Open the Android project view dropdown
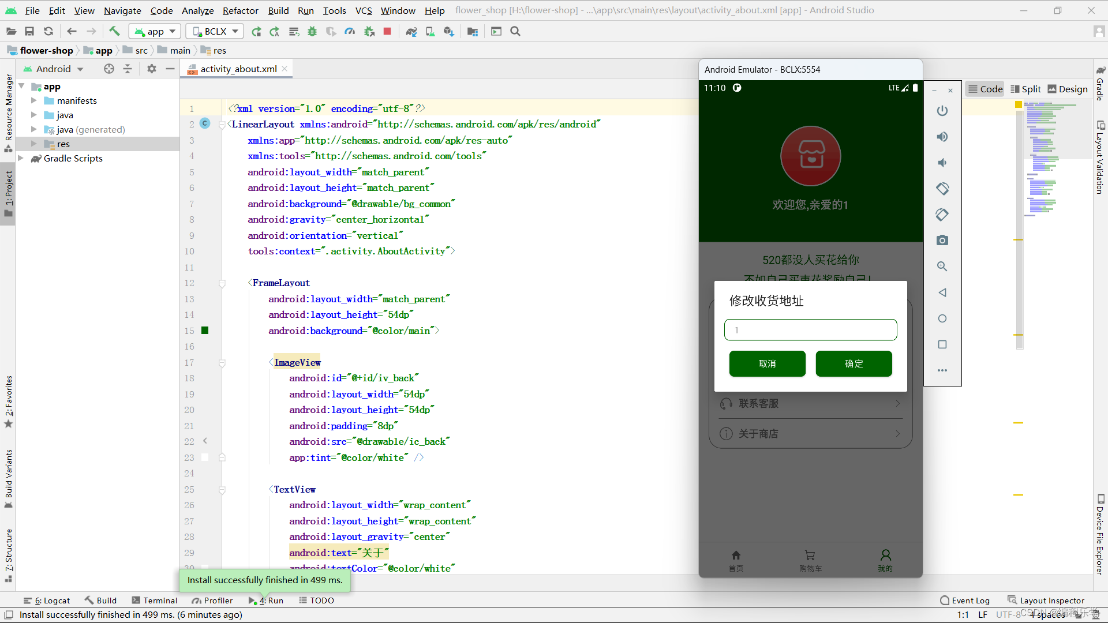This screenshot has width=1108, height=623. 53,69
